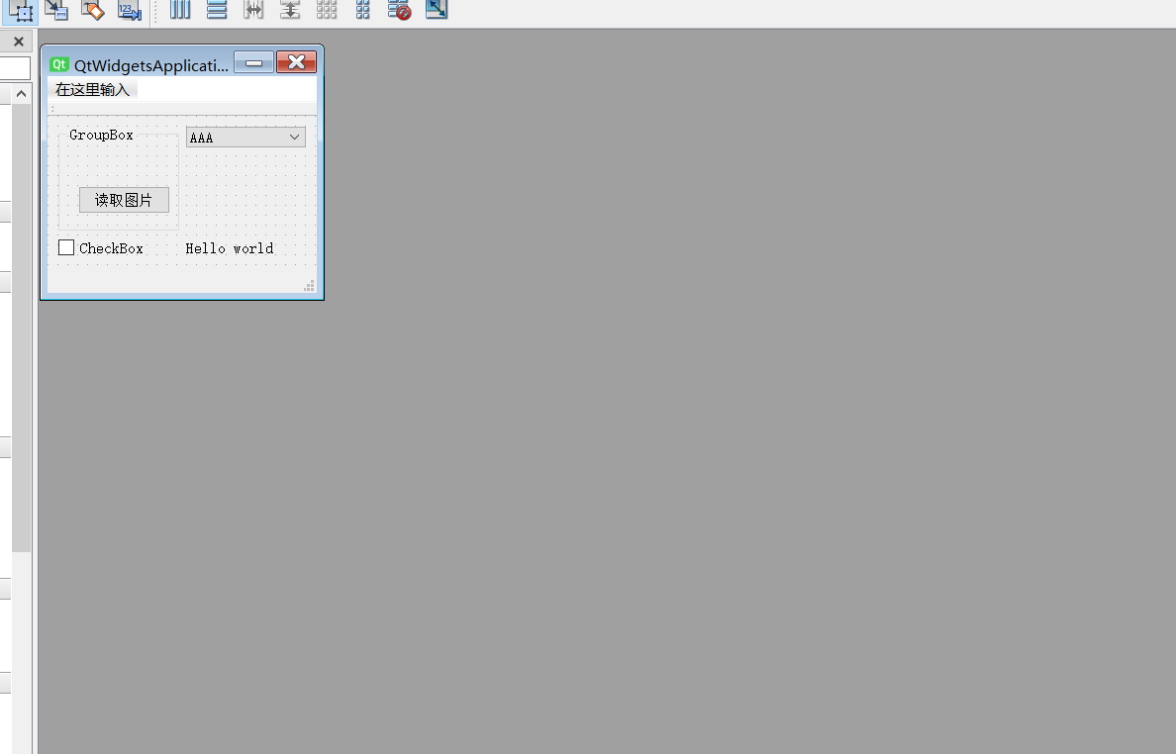Viewport: 1176px width, 754px height.
Task: Select the 'Hello world' label
Action: click(230, 248)
